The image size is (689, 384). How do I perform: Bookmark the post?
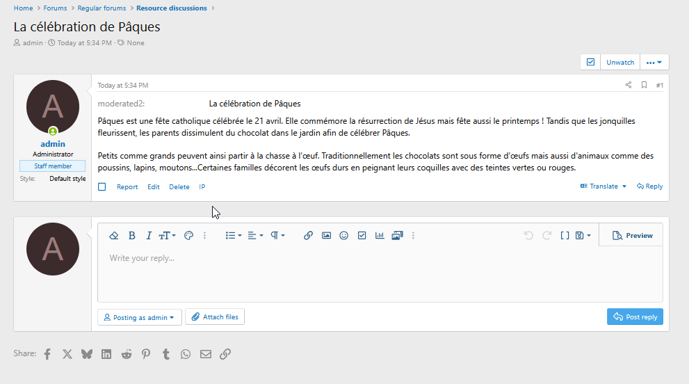click(x=645, y=85)
